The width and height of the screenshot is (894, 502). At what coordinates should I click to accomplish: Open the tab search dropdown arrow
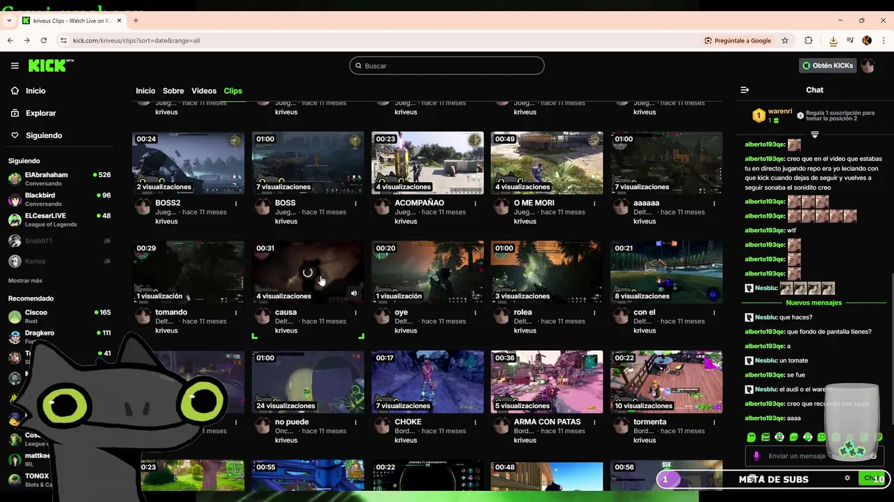click(x=9, y=21)
